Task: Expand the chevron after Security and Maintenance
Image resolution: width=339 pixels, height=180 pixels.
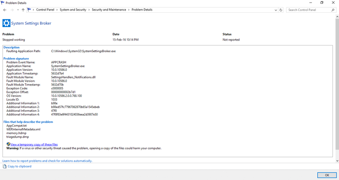Action: [129, 10]
